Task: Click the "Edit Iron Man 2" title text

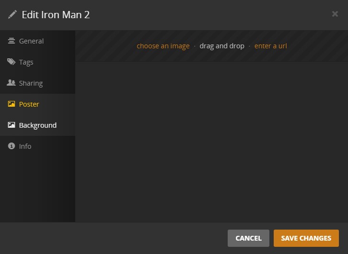Action: 56,15
